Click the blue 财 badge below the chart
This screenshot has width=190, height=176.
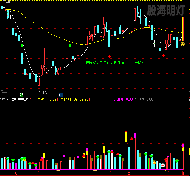(x=61, y=95)
